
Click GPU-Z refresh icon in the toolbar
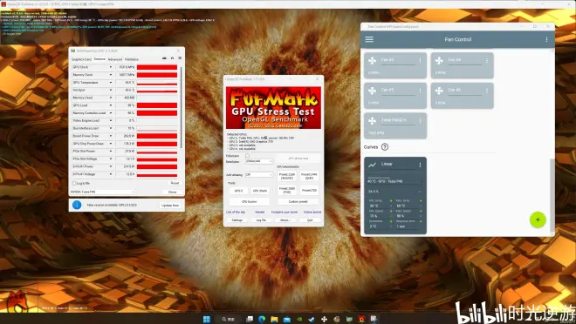(172, 58)
